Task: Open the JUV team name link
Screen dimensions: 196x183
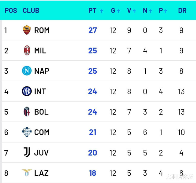Action: 41,153
